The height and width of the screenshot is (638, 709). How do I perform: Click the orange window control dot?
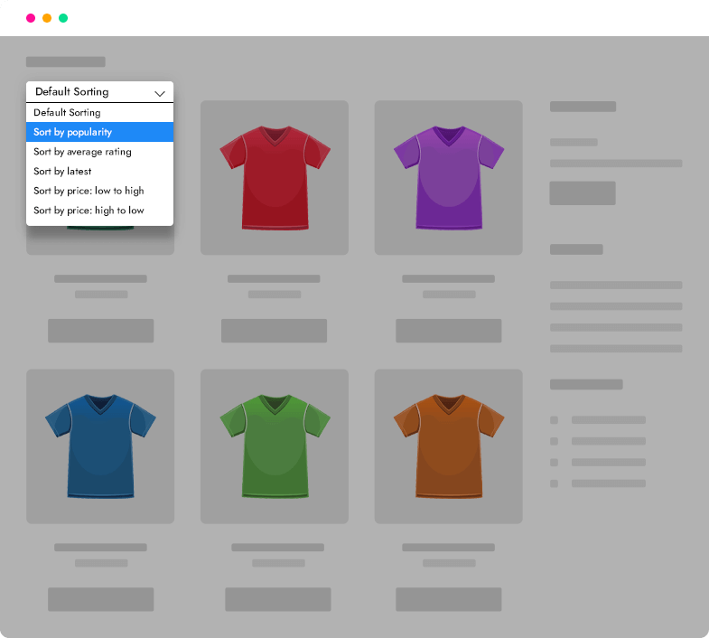[47, 18]
